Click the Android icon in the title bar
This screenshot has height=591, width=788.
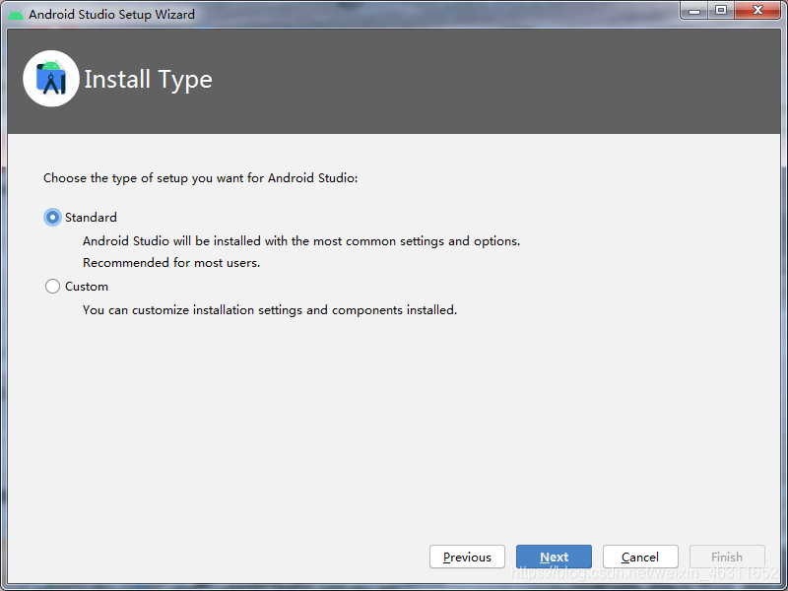point(16,14)
